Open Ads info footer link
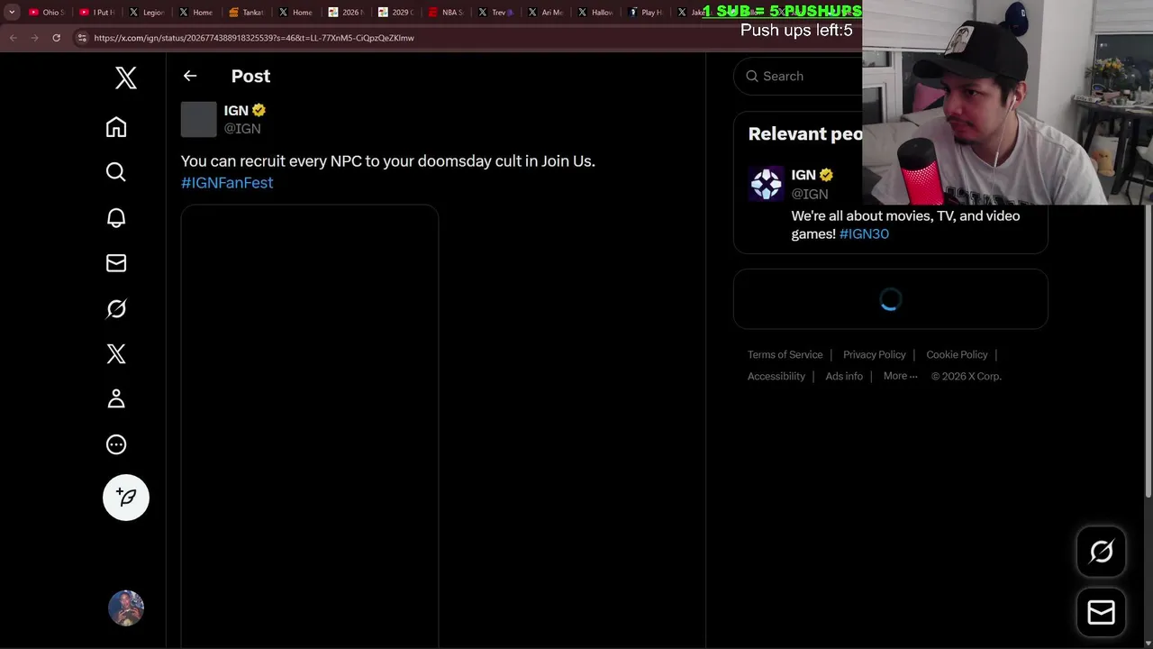Image resolution: width=1153 pixels, height=649 pixels. click(x=844, y=376)
